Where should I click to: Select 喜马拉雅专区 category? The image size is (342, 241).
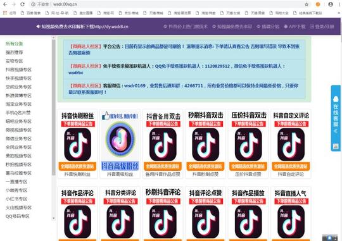click(x=18, y=173)
